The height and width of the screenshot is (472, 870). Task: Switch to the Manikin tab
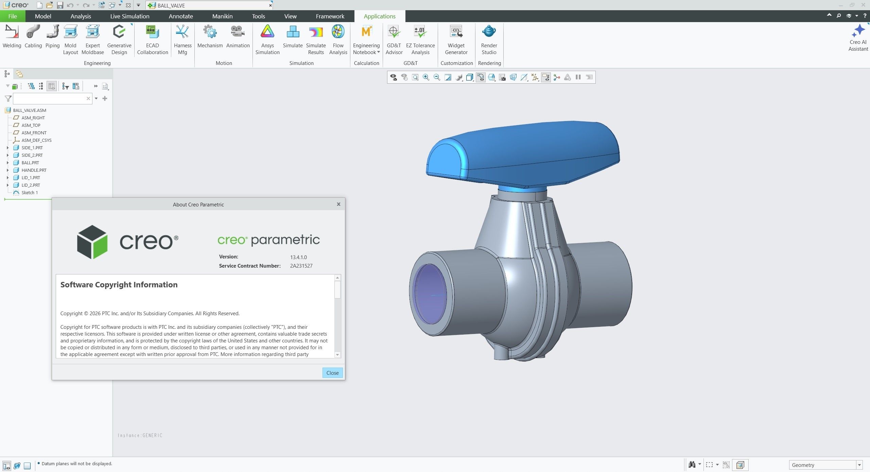(x=222, y=16)
